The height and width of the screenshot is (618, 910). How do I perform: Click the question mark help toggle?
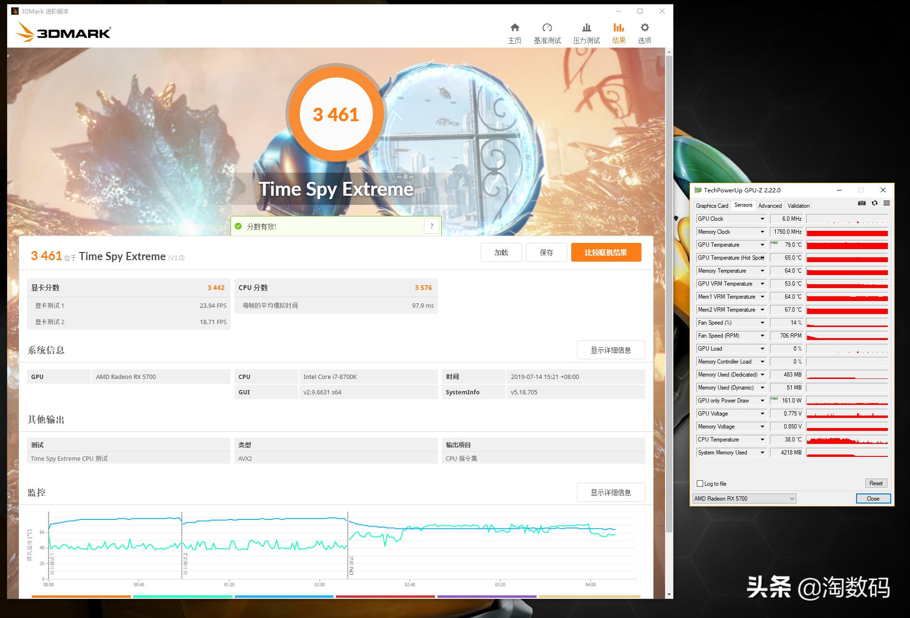432,226
